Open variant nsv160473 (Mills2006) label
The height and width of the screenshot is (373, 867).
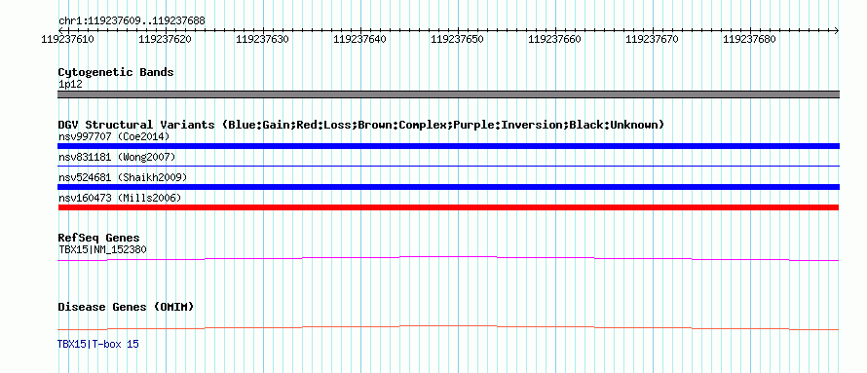coord(120,198)
